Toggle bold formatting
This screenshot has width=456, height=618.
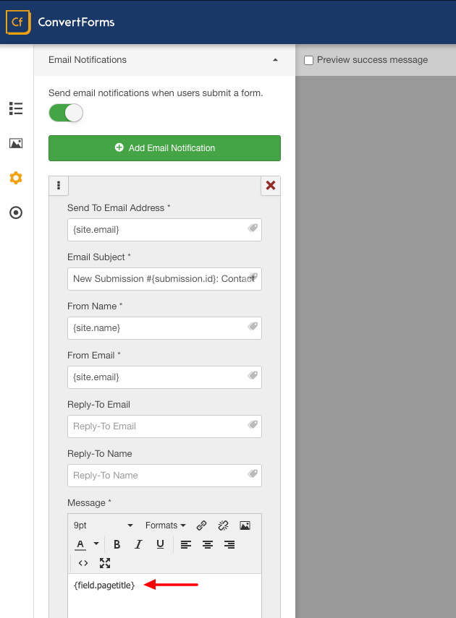click(x=117, y=544)
